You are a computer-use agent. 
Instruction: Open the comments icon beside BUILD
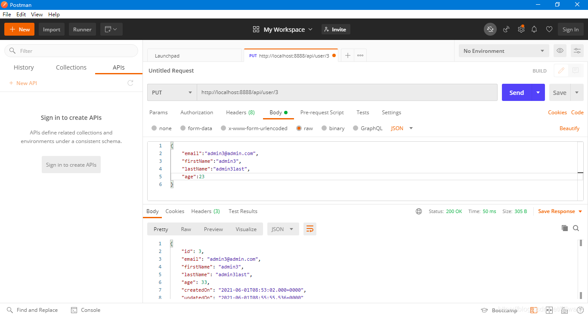tap(576, 70)
